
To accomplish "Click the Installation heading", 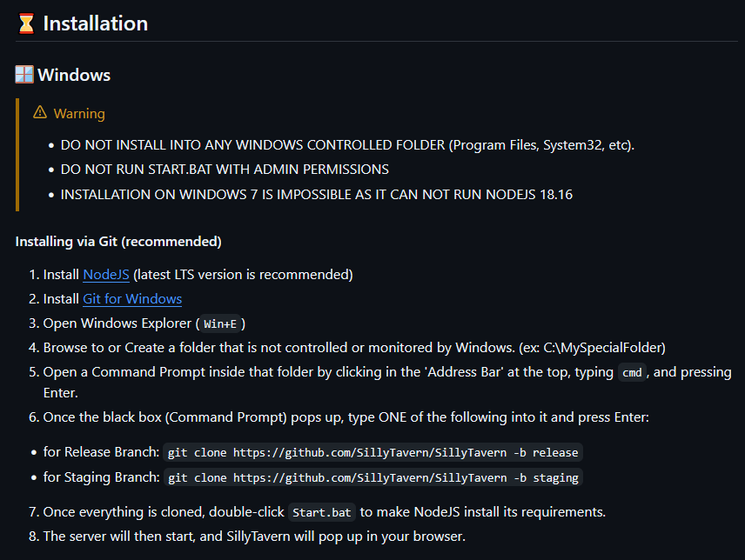I will 96,23.
